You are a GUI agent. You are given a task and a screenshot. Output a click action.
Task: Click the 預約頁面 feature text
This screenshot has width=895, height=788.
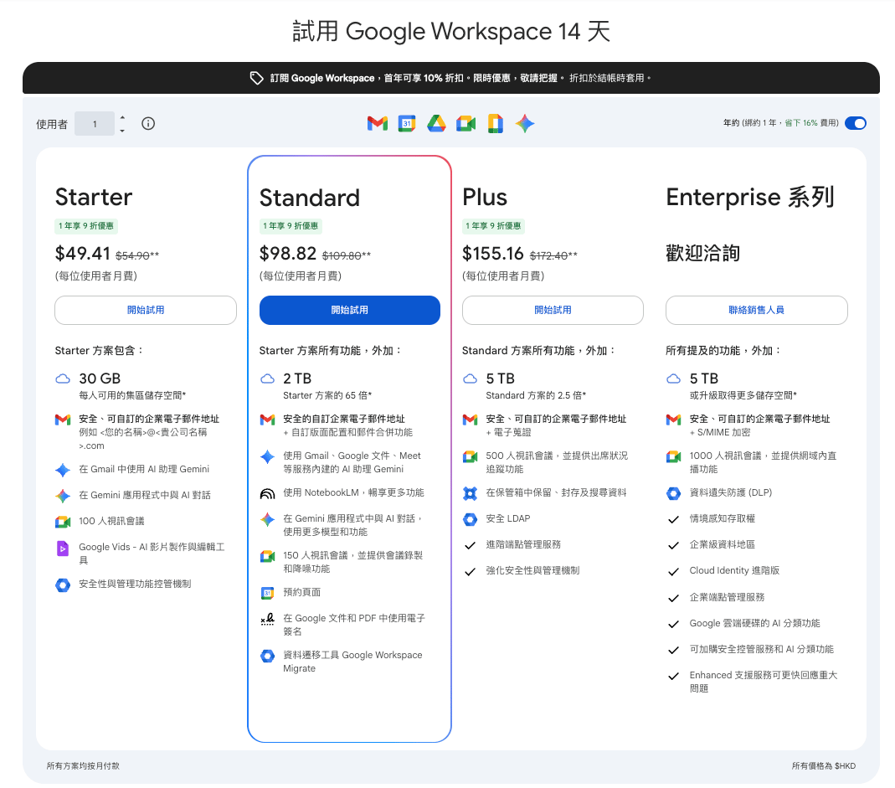point(302,592)
